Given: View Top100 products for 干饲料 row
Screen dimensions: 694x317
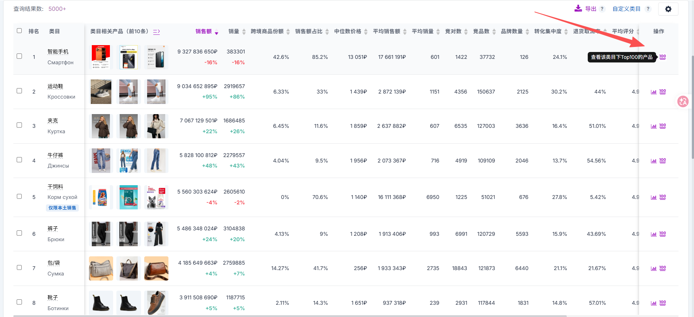Looking at the screenshot, I should tap(663, 197).
